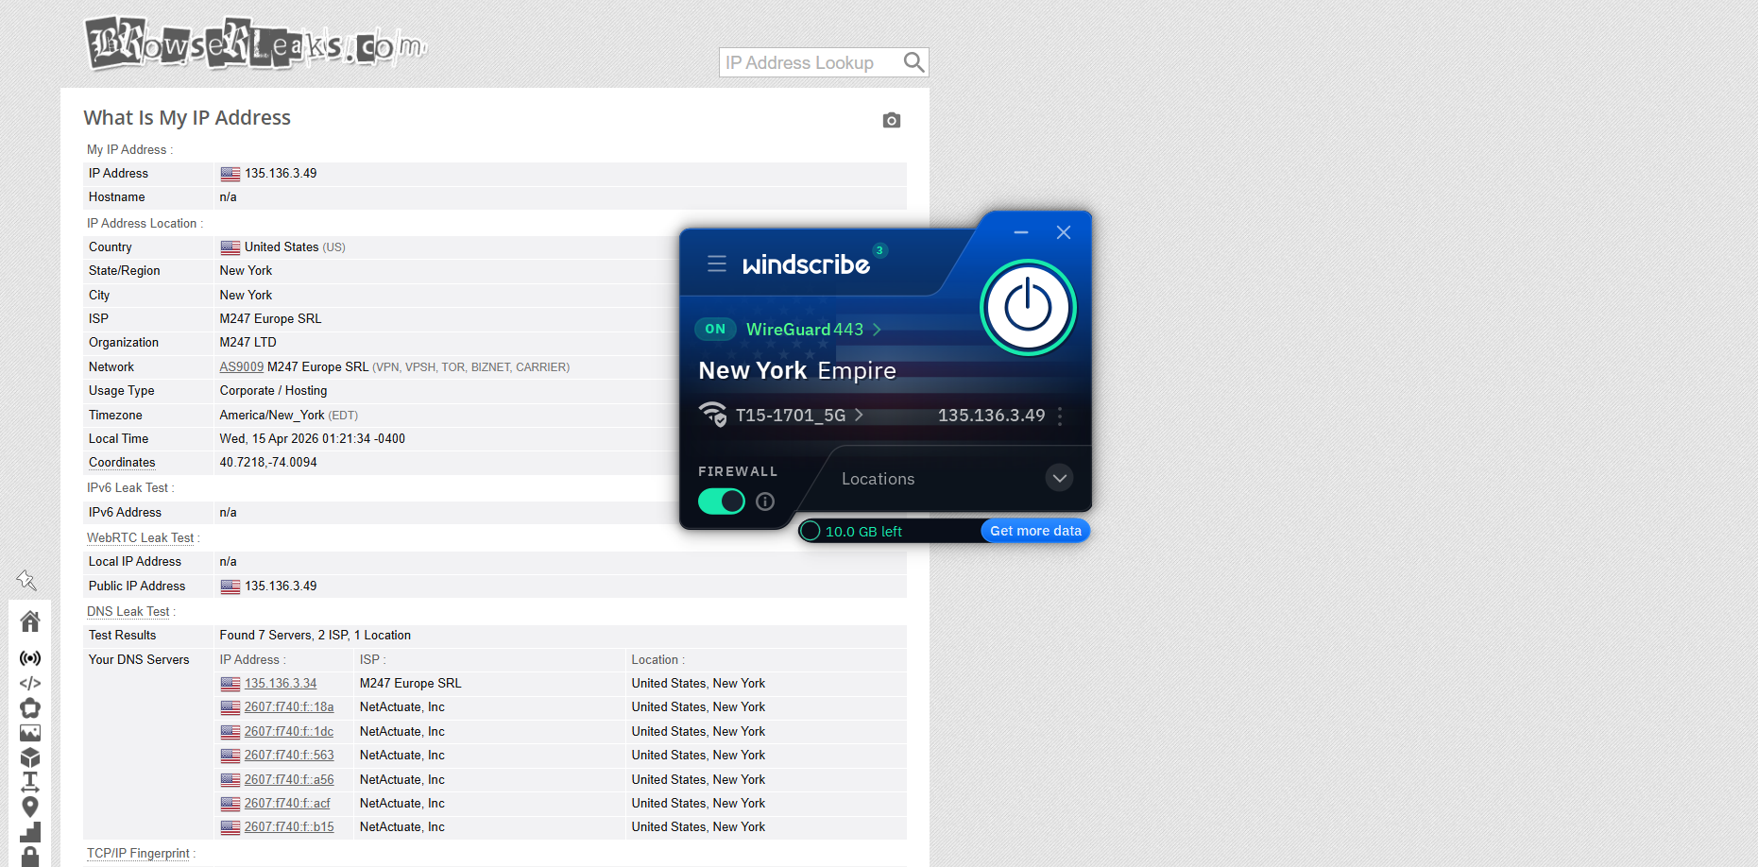
Task: Click M247 LTD organization value
Action: click(247, 342)
